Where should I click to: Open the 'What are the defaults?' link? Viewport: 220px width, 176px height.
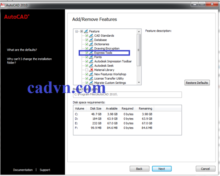coord(22,50)
